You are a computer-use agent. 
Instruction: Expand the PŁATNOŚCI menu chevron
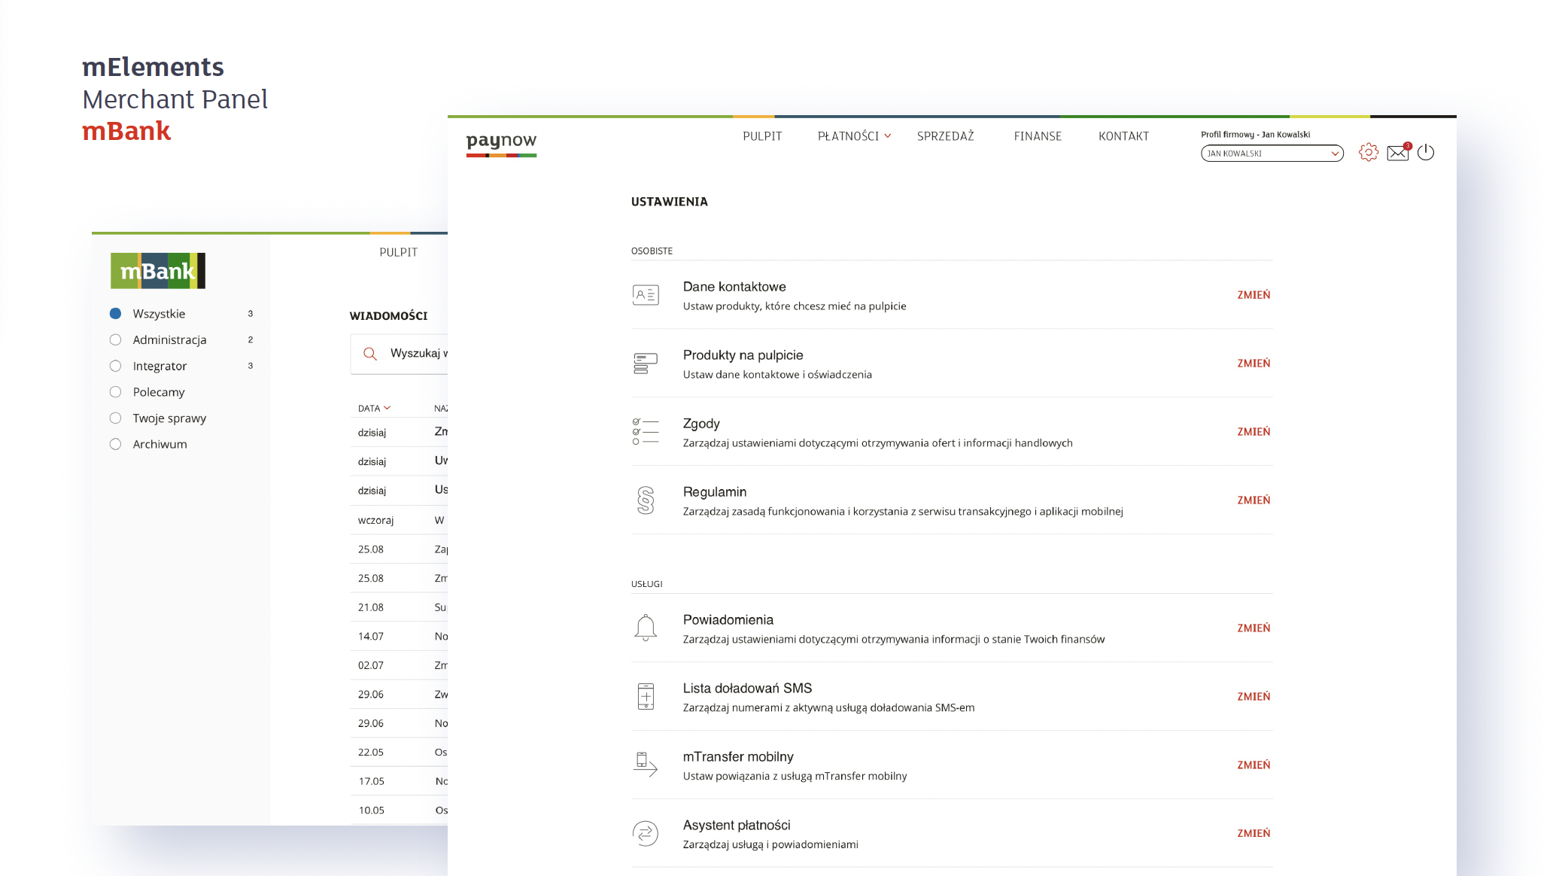click(x=888, y=136)
